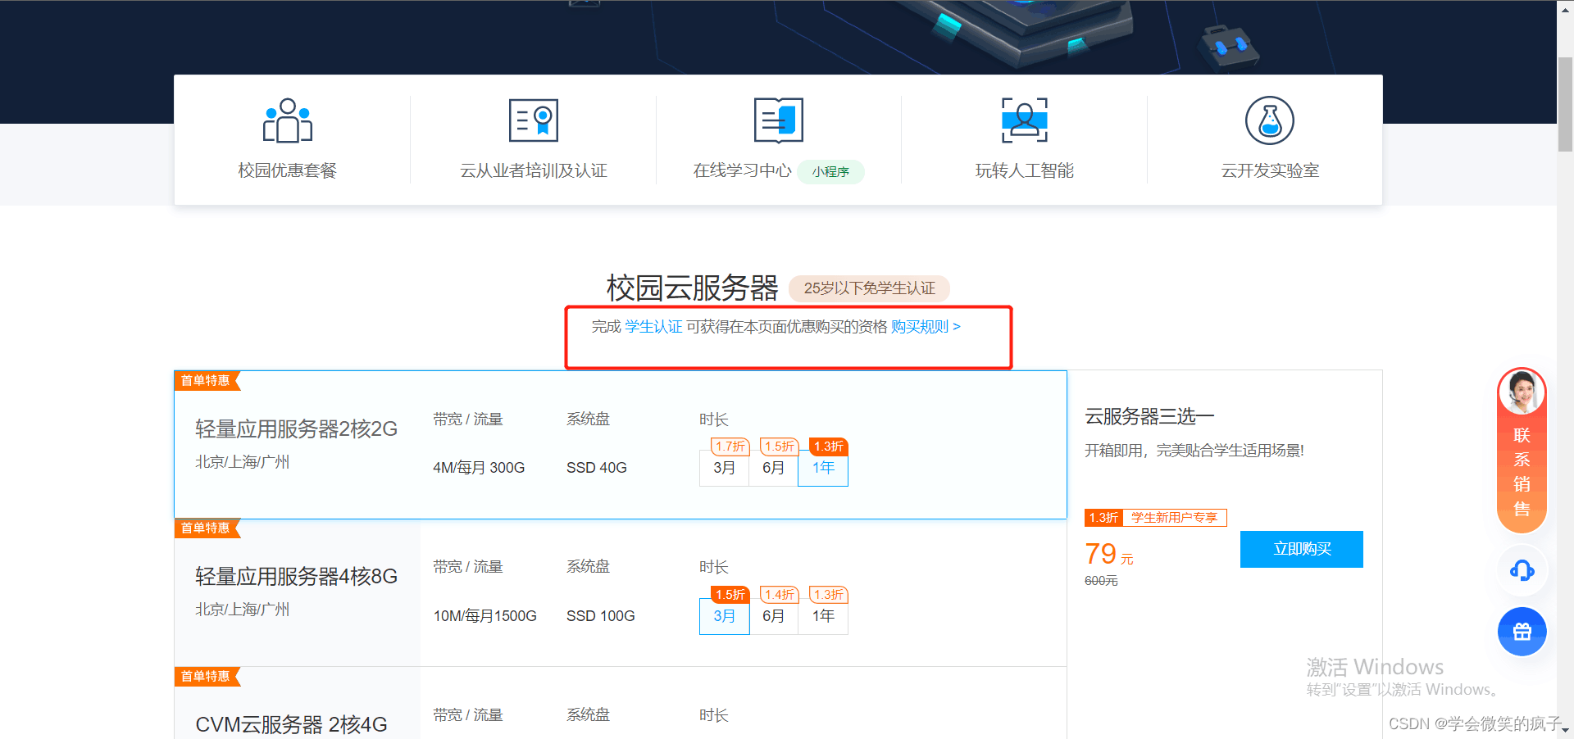Click the SSD 100G system disk value

pos(601,616)
